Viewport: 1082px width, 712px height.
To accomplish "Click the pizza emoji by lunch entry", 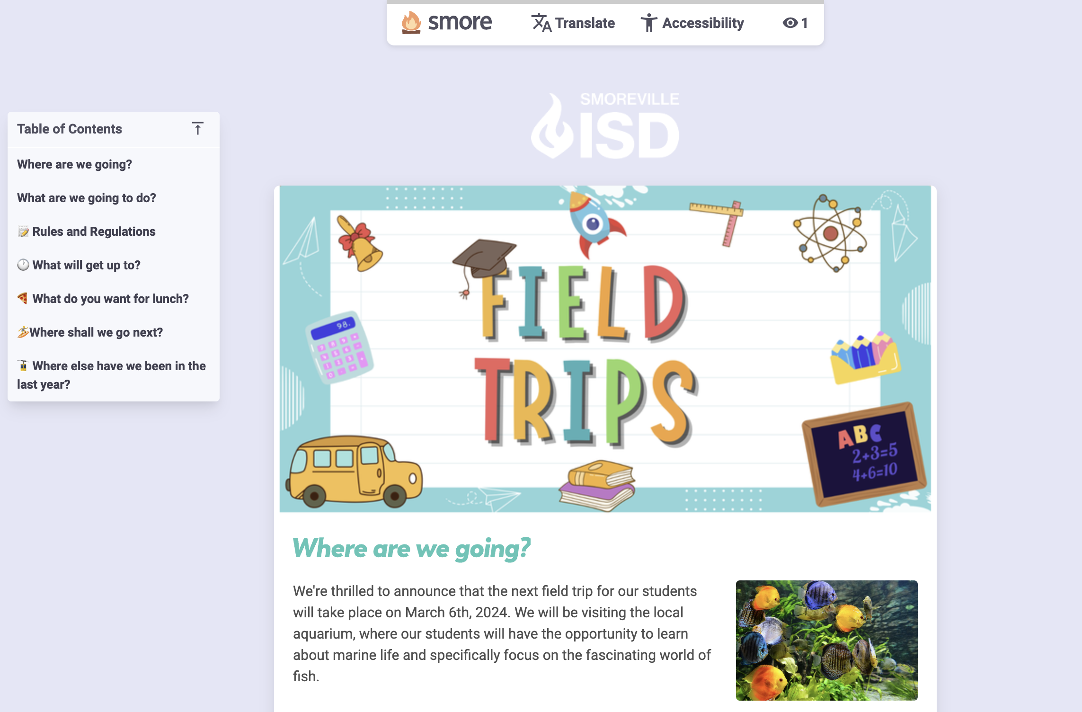I will [x=23, y=299].
